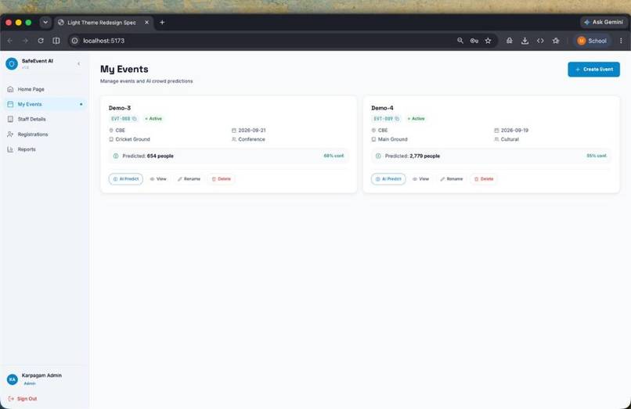Open the extensions star icon next to profile
Viewport: 631px width, 409px height.
(x=556, y=41)
